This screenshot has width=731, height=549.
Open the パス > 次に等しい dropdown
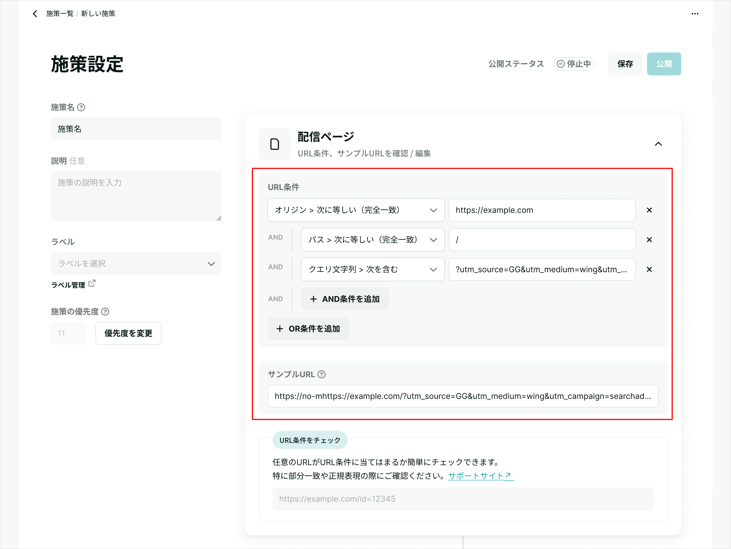373,240
